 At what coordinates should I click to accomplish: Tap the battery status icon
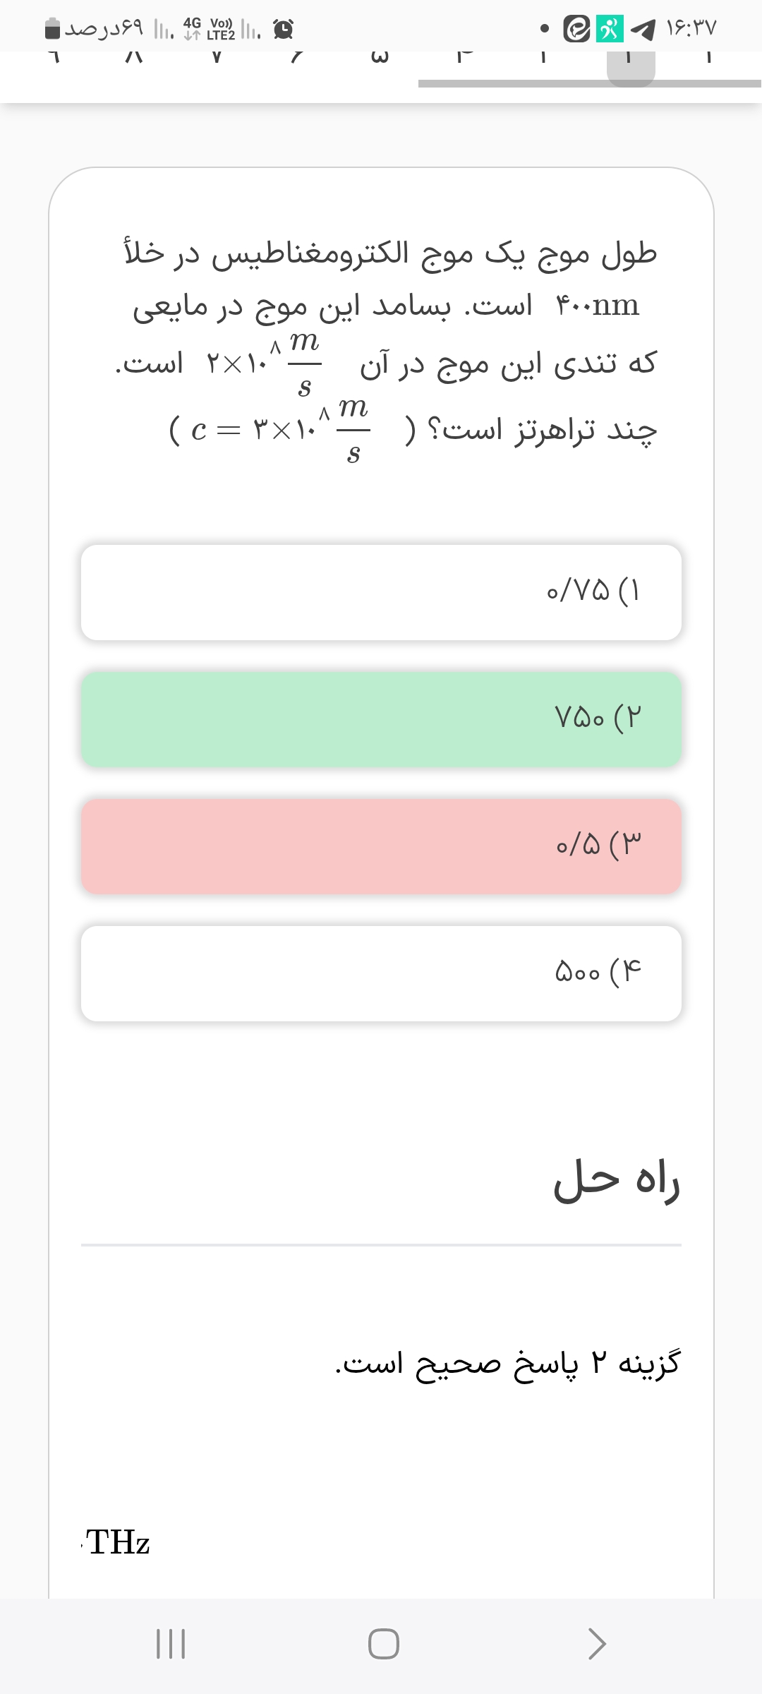[54, 29]
